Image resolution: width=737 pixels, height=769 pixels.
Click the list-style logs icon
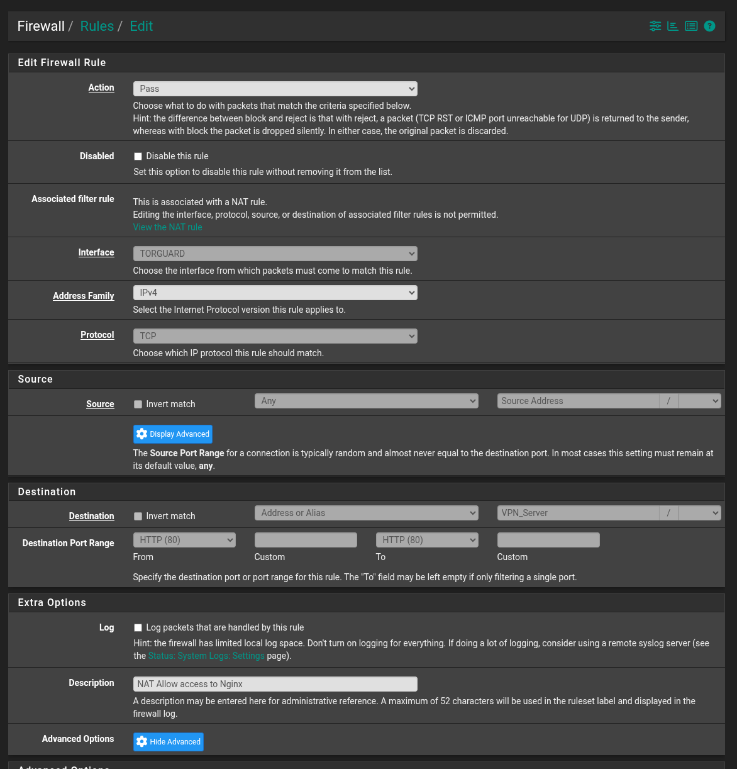point(691,26)
